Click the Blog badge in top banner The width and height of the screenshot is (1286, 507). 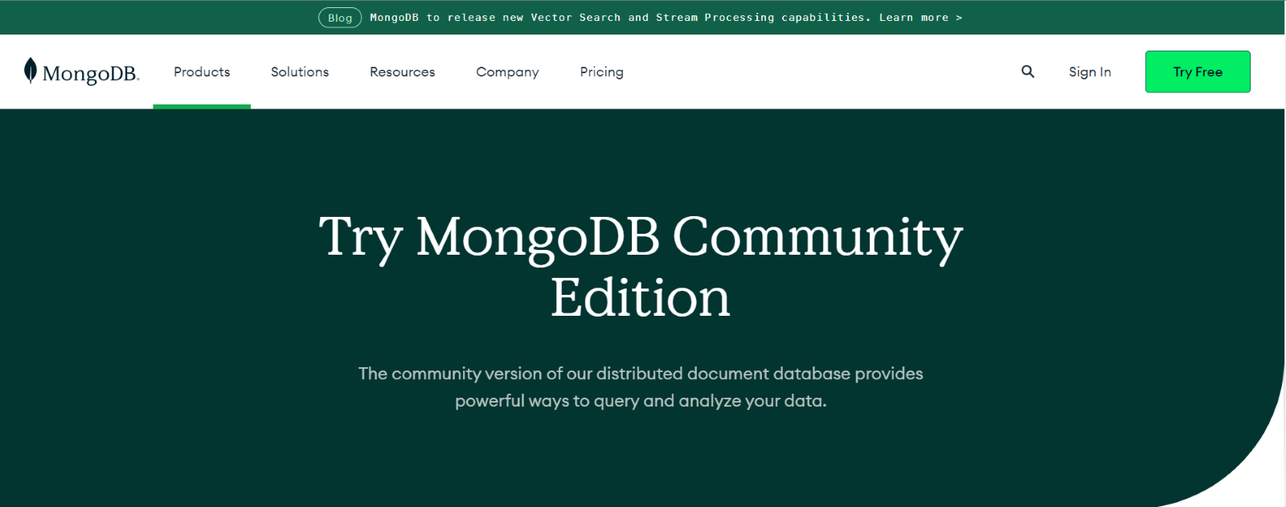coord(340,18)
